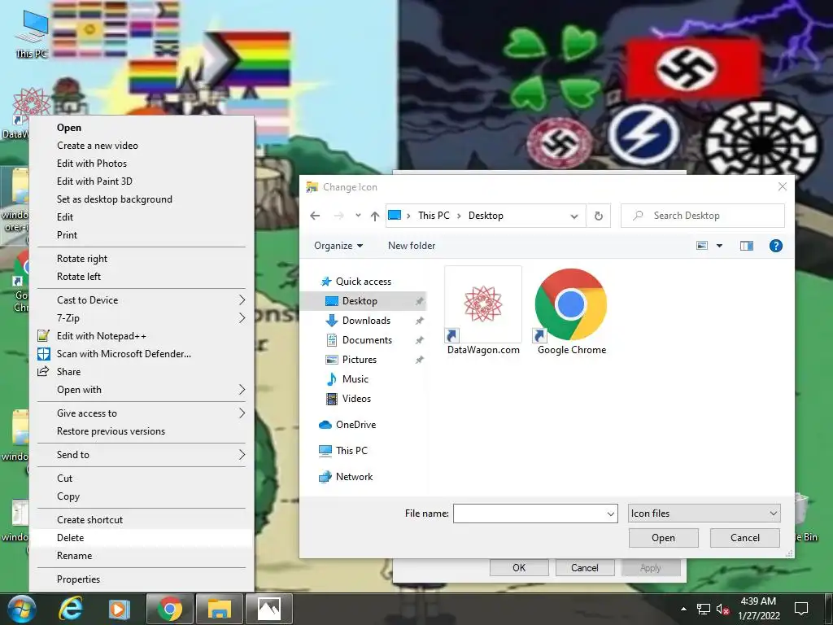The image size is (833, 625).
Task: Show hidden system tray icons
Action: 683,609
